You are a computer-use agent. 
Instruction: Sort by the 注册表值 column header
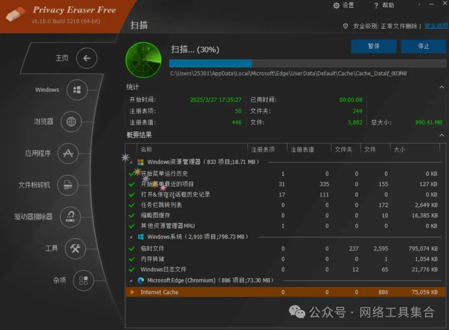tap(302, 149)
